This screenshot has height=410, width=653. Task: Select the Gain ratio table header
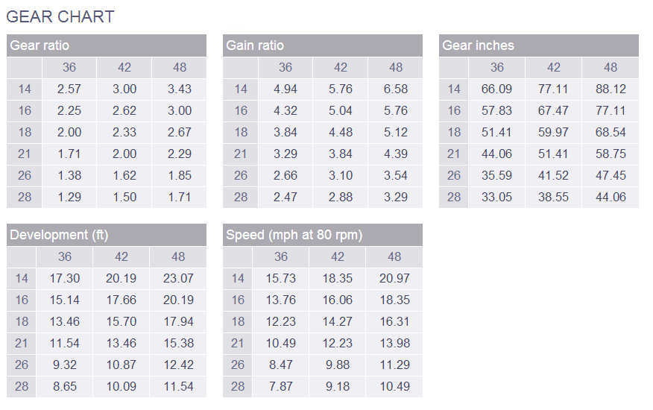[x=322, y=45]
